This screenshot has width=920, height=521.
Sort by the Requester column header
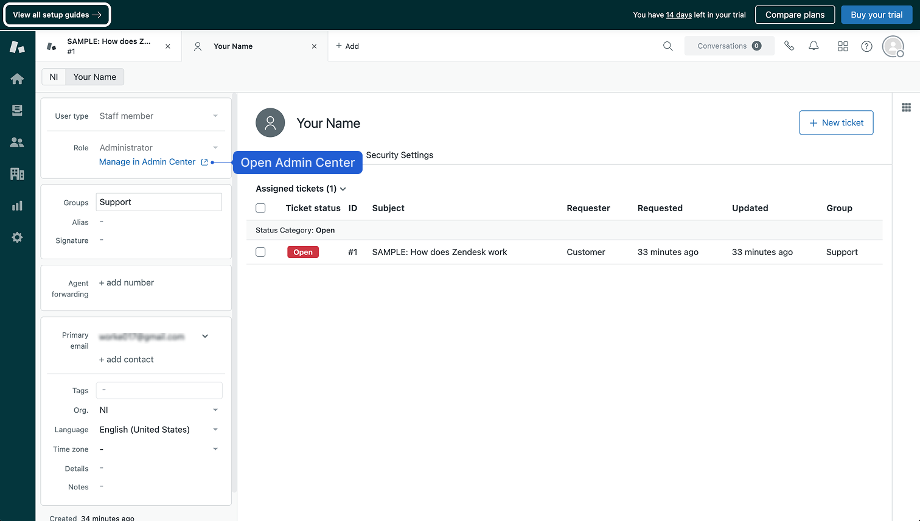pyautogui.click(x=588, y=208)
